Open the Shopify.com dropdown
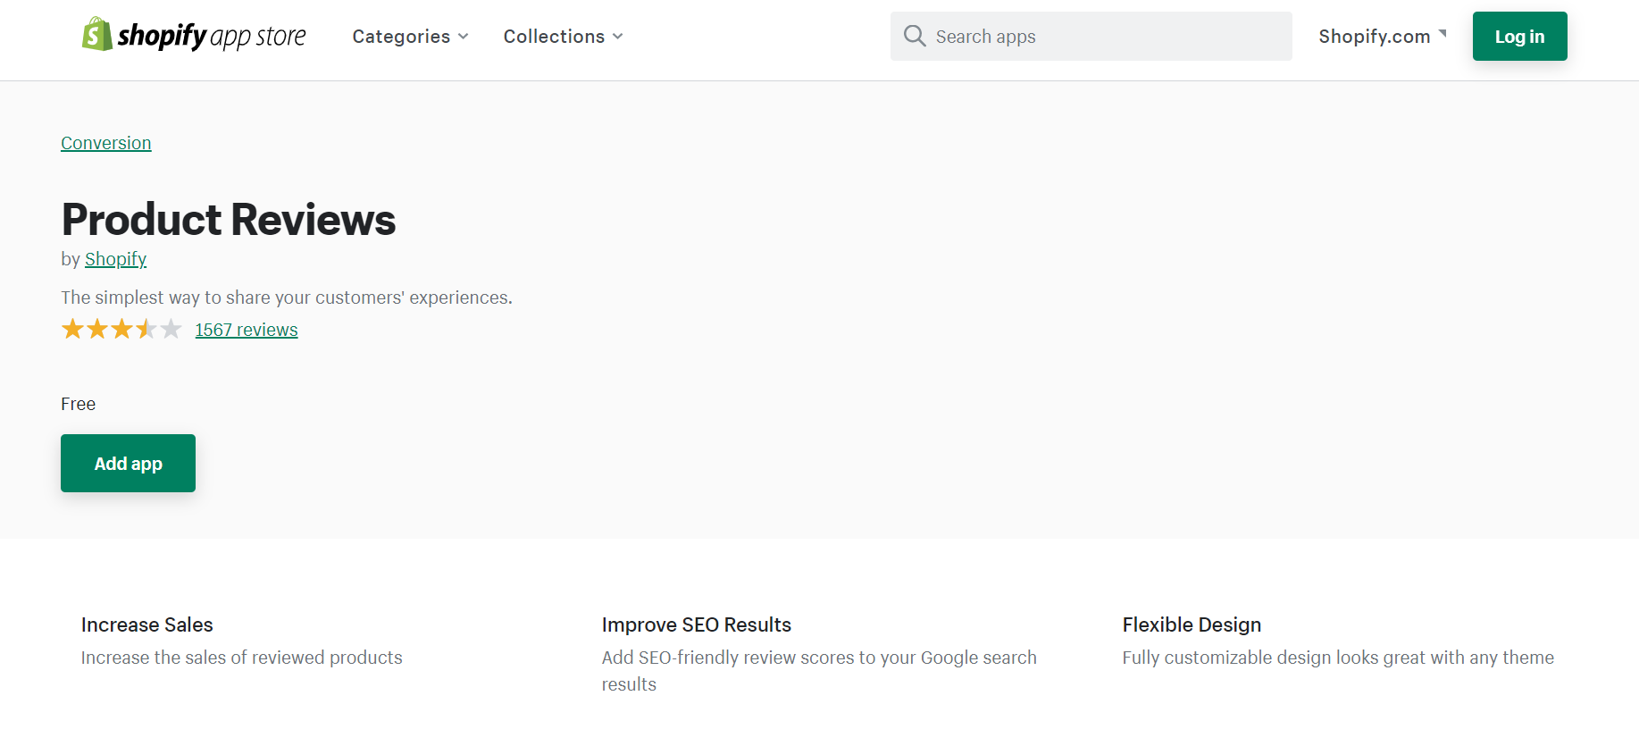The height and width of the screenshot is (746, 1639). pyautogui.click(x=1383, y=37)
